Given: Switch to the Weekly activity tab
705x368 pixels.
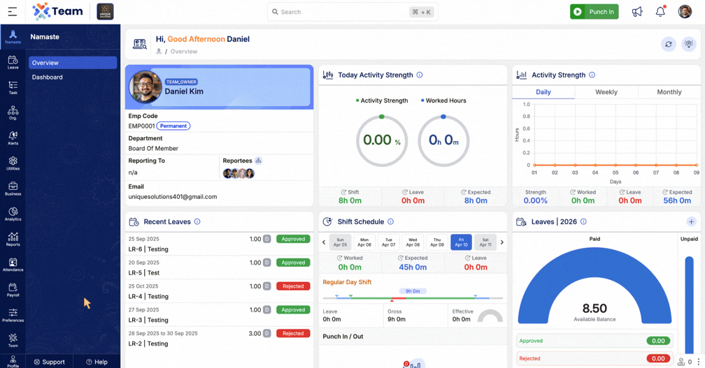Looking at the screenshot, I should [606, 92].
